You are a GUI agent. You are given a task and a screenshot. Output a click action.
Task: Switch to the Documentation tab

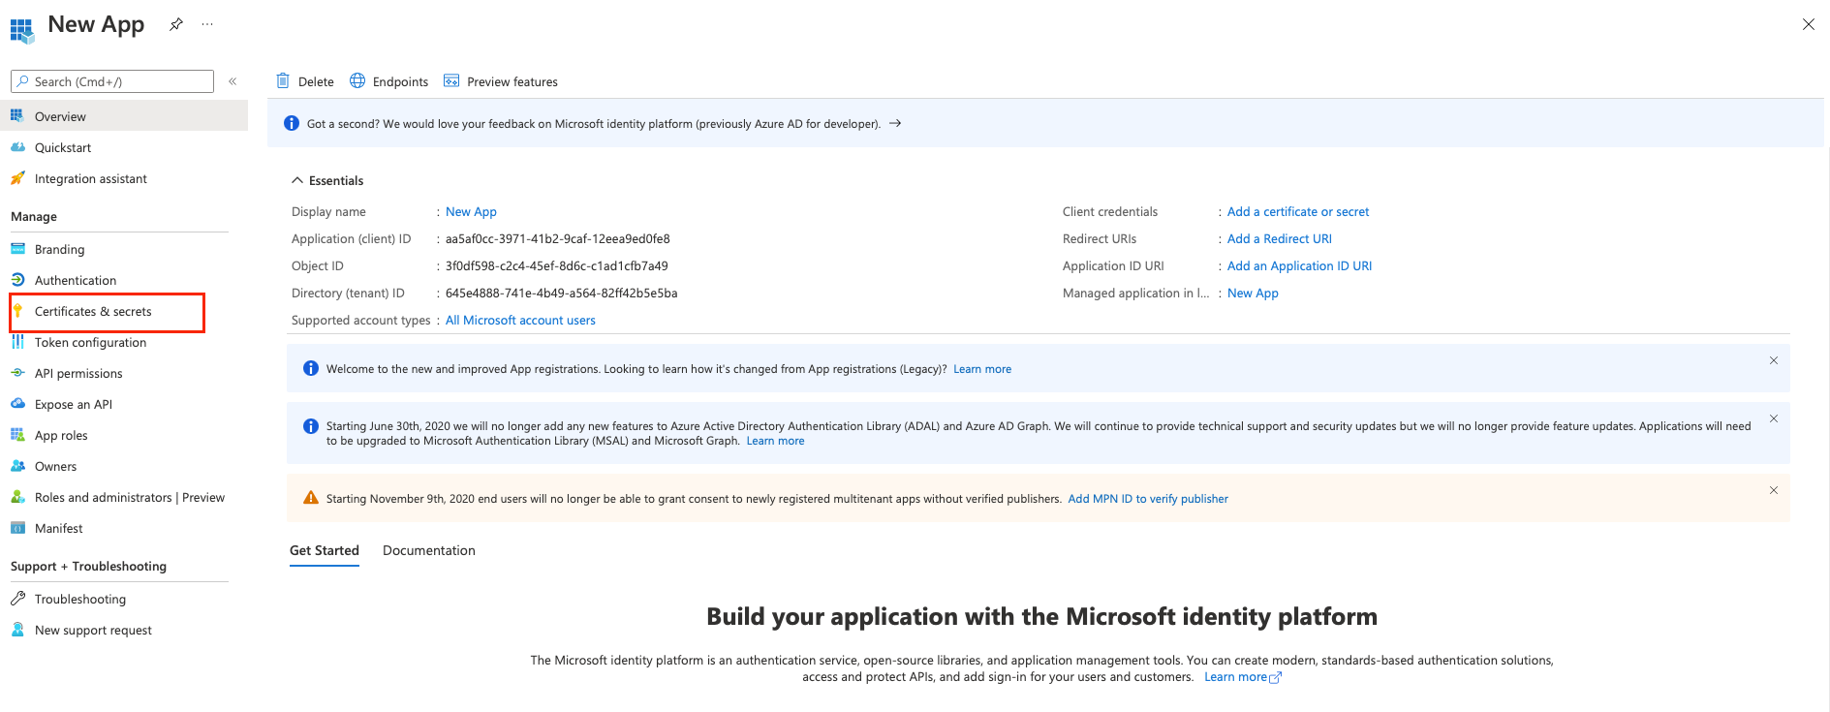click(428, 550)
